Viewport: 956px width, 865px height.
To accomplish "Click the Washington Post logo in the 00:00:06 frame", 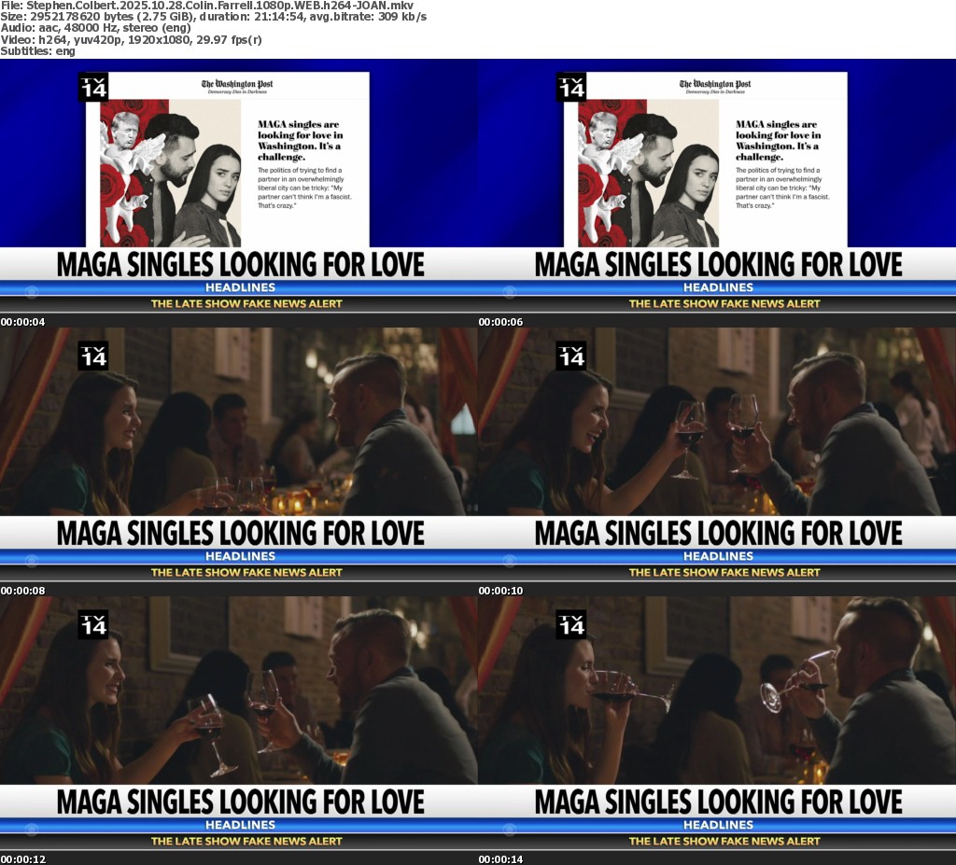I will tap(715, 85).
